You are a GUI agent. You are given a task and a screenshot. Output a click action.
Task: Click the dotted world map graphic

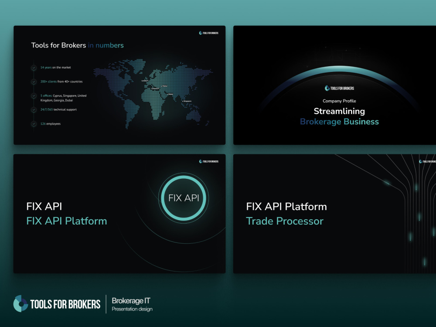point(153,93)
